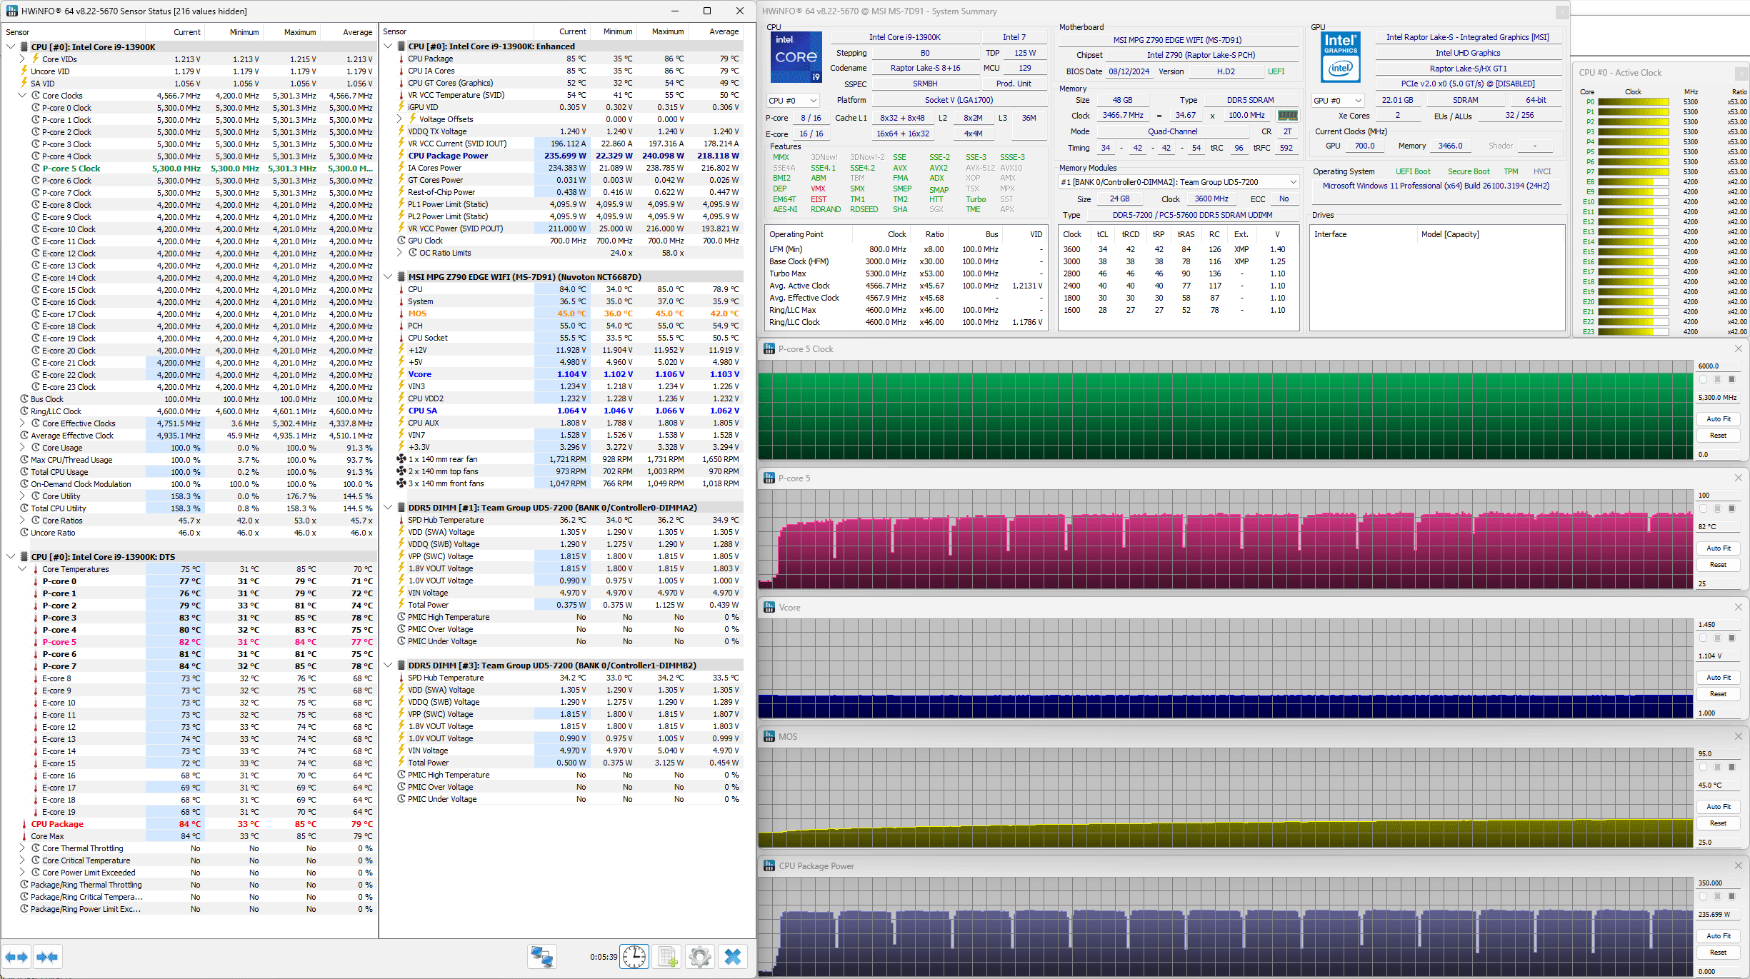This screenshot has width=1750, height=979.
Task: Click HWiNFO icon in Sensor Status title bar
Action: [11, 11]
